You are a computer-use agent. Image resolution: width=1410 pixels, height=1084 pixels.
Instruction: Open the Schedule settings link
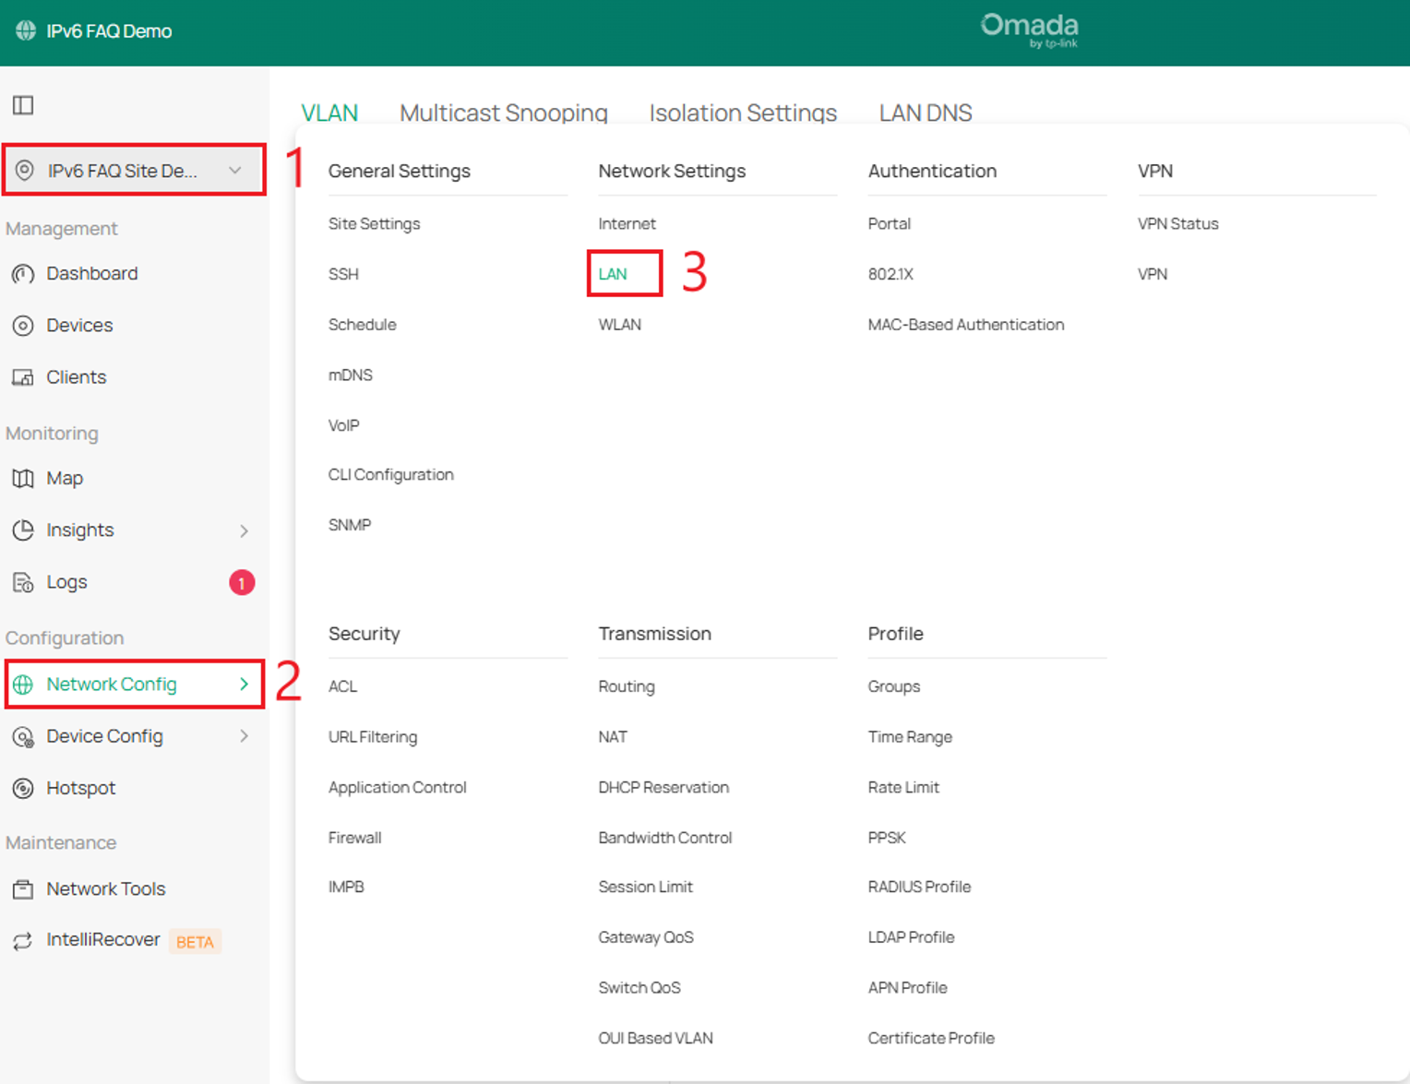pos(362,325)
